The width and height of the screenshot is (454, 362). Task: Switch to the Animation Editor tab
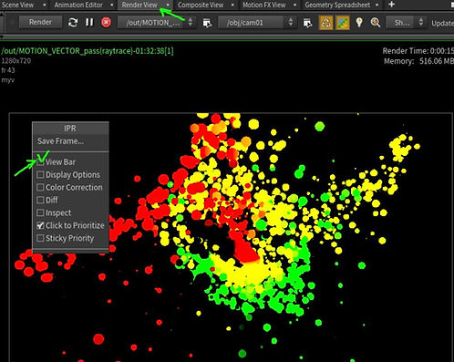click(x=78, y=5)
